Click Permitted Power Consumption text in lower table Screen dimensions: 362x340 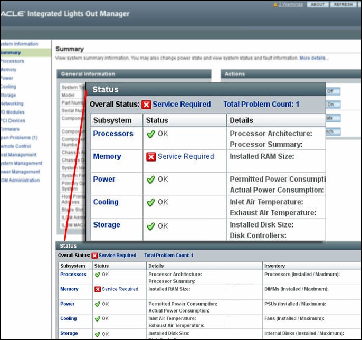(x=183, y=304)
